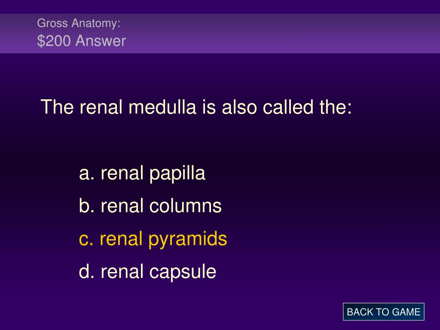Click the letter b. option label
This screenshot has width=440, height=330.
pos(87,206)
